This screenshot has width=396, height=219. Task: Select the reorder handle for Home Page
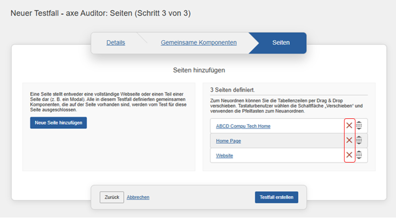[x=359, y=141]
